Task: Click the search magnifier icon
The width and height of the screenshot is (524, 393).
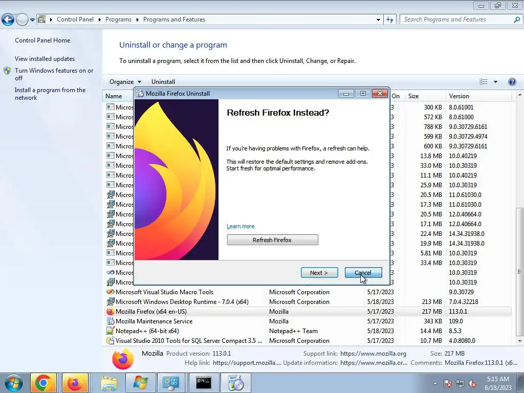Action: click(517, 20)
